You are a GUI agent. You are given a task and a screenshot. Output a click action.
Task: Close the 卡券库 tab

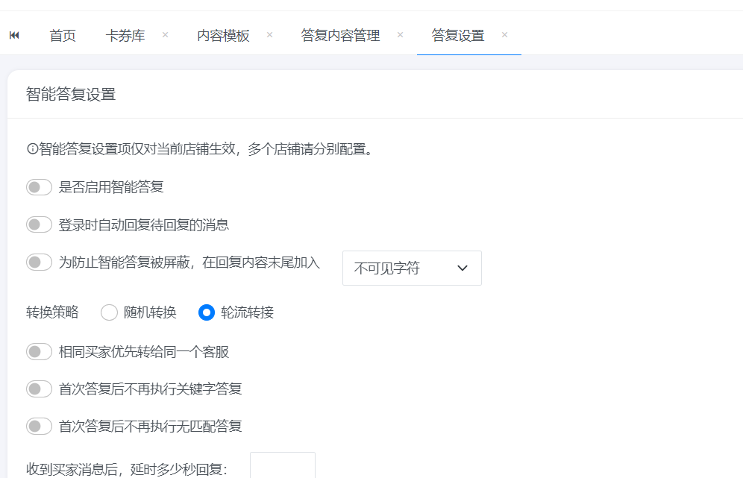click(x=165, y=35)
